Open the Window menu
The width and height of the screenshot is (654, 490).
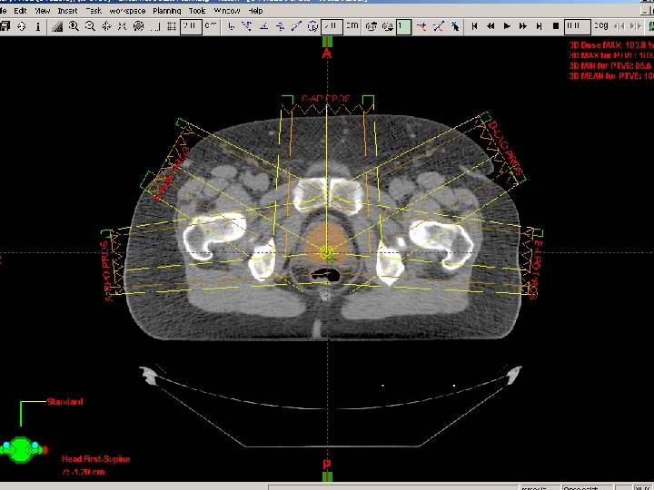click(x=227, y=11)
